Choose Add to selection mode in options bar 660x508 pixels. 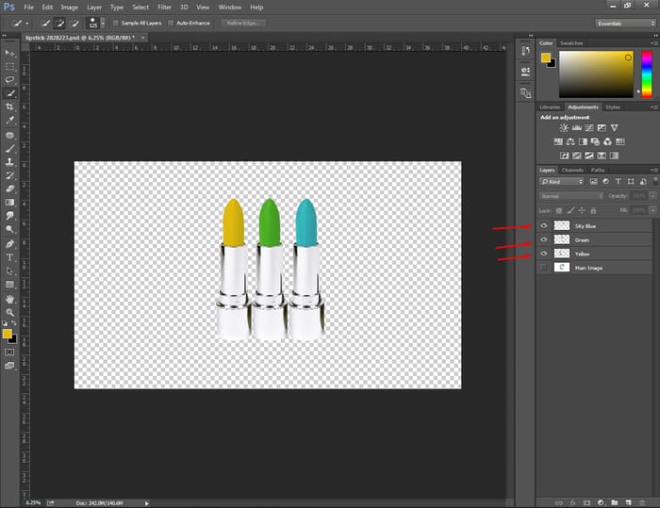[x=59, y=24]
